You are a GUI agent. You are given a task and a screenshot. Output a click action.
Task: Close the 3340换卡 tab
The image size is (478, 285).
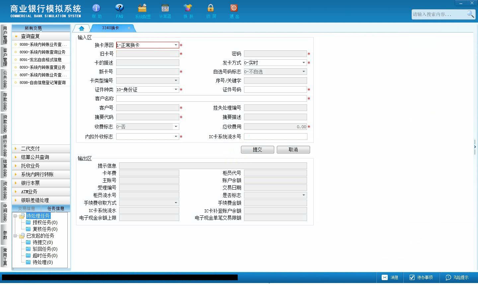[129, 28]
